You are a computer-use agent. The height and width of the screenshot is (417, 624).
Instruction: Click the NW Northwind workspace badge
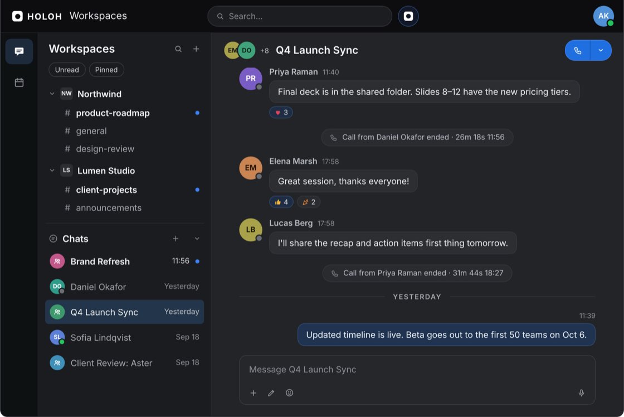(66, 94)
